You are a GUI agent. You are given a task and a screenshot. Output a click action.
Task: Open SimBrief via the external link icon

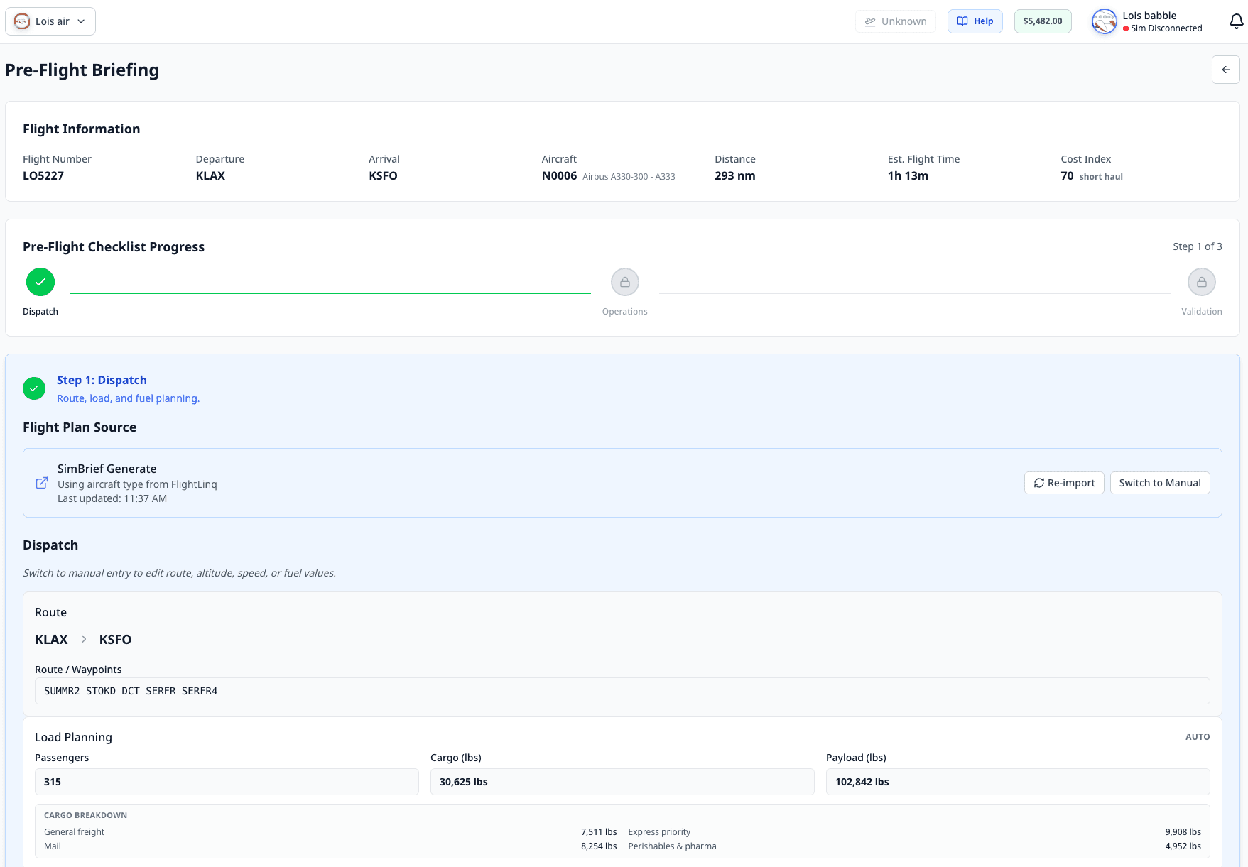coord(42,483)
